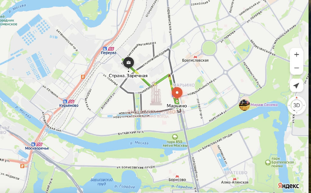Click the Мираж Синема label link

pos(264,105)
